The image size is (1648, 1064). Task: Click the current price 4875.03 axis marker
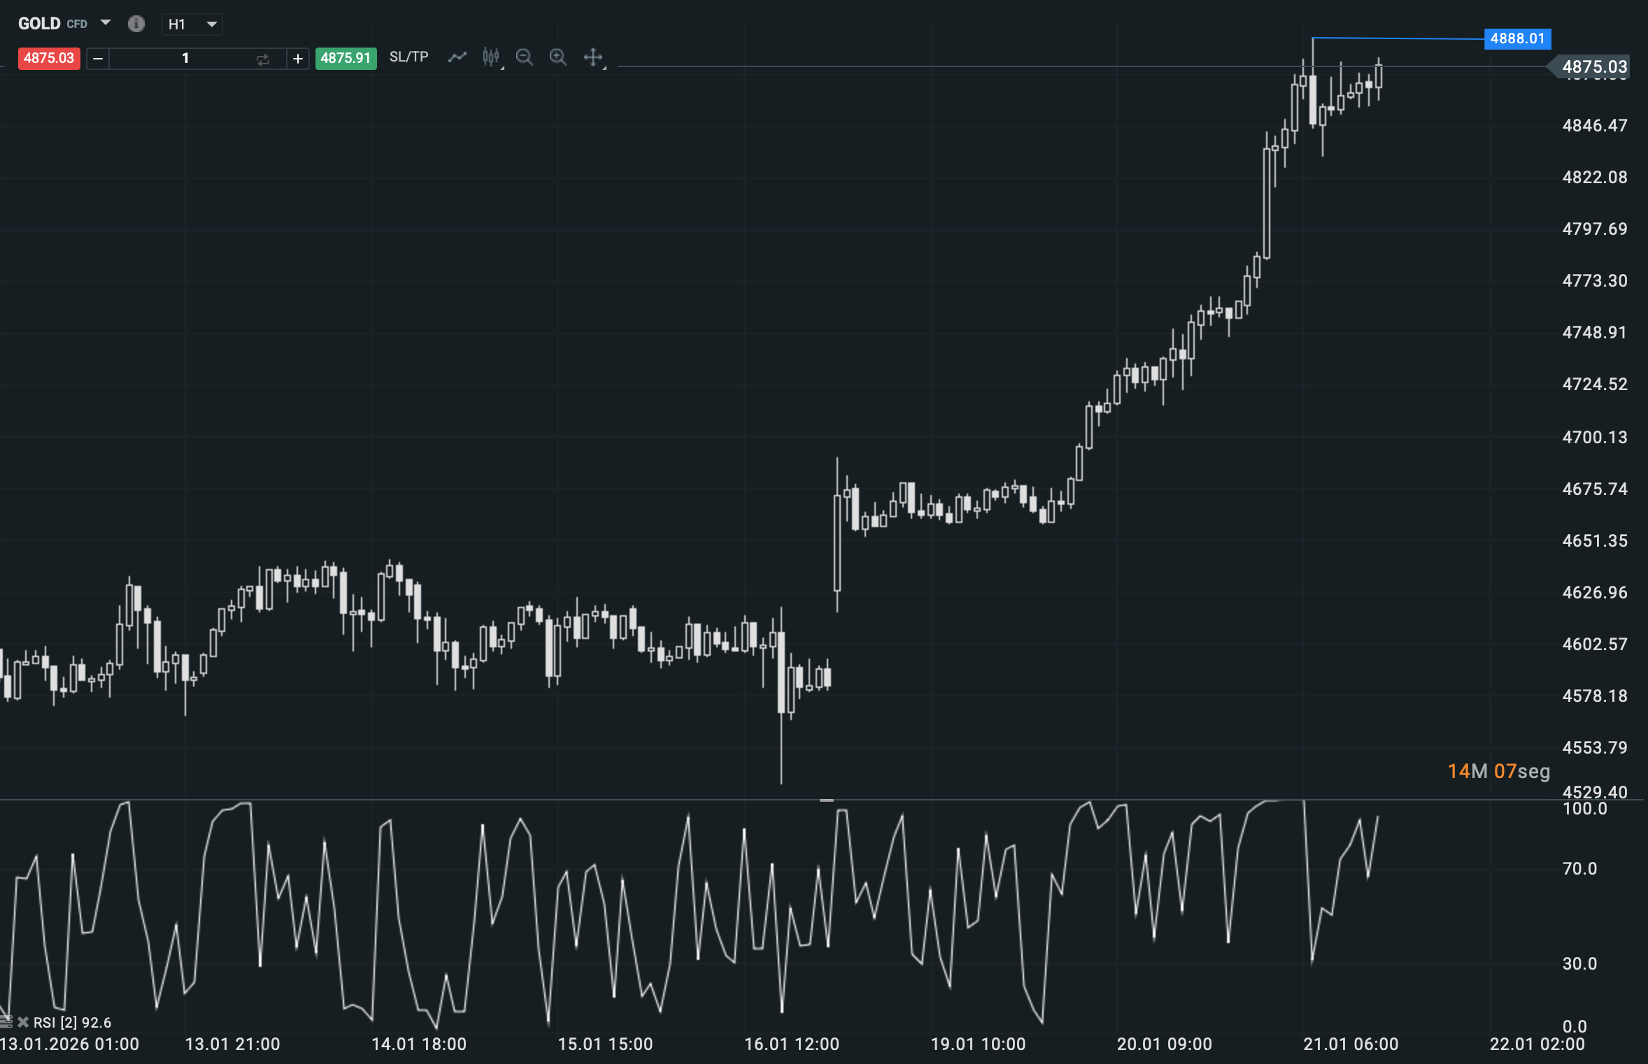[x=1593, y=67]
